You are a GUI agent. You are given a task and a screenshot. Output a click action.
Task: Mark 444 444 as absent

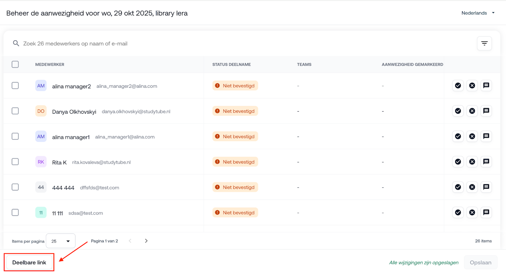click(x=472, y=187)
